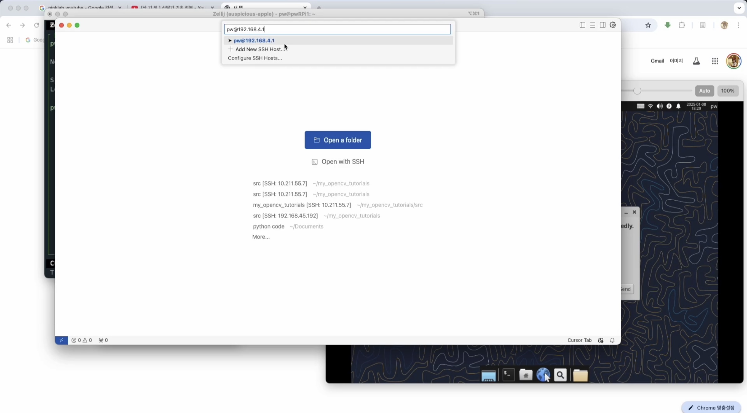Open the notifications bell in status bar
The image size is (747, 413).
pyautogui.click(x=612, y=340)
